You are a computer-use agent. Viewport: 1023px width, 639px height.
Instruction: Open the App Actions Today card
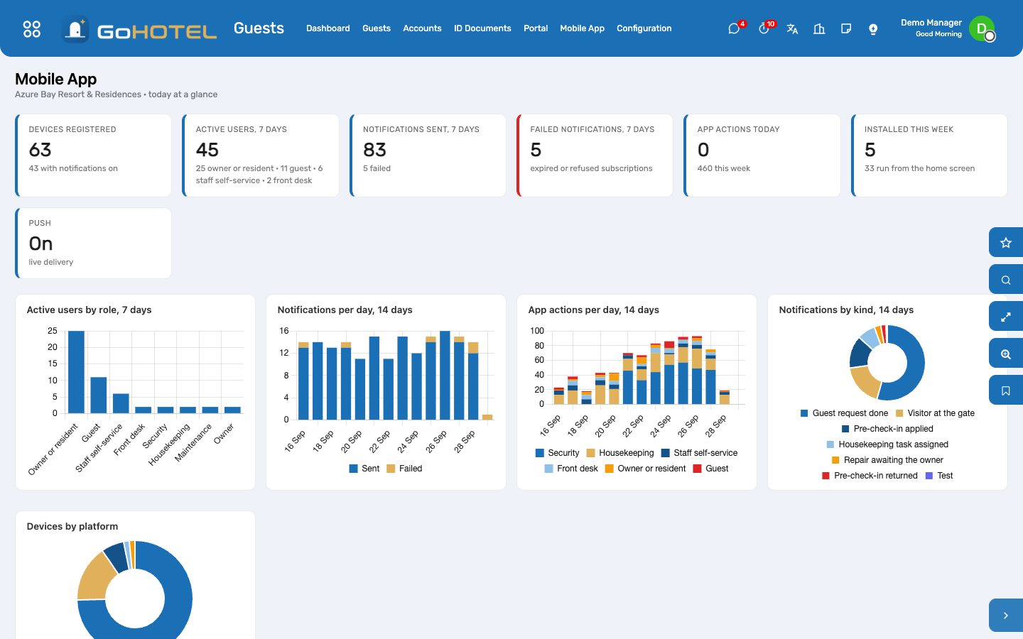click(x=762, y=155)
